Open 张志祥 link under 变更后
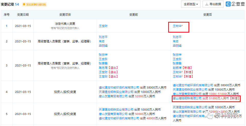 click(177, 55)
